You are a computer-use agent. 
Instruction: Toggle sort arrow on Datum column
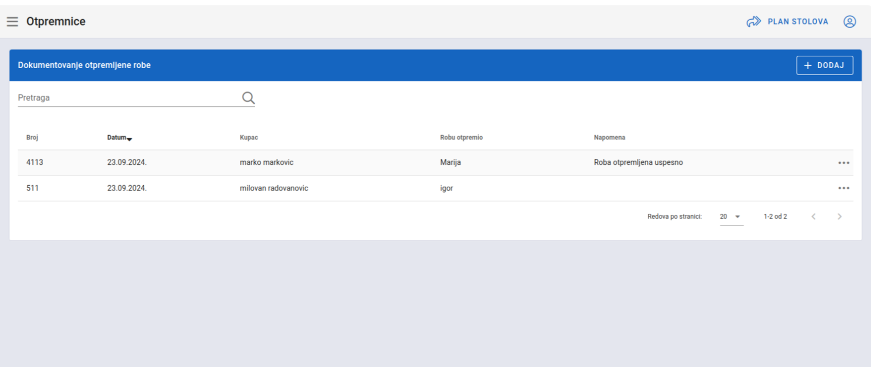pos(129,139)
